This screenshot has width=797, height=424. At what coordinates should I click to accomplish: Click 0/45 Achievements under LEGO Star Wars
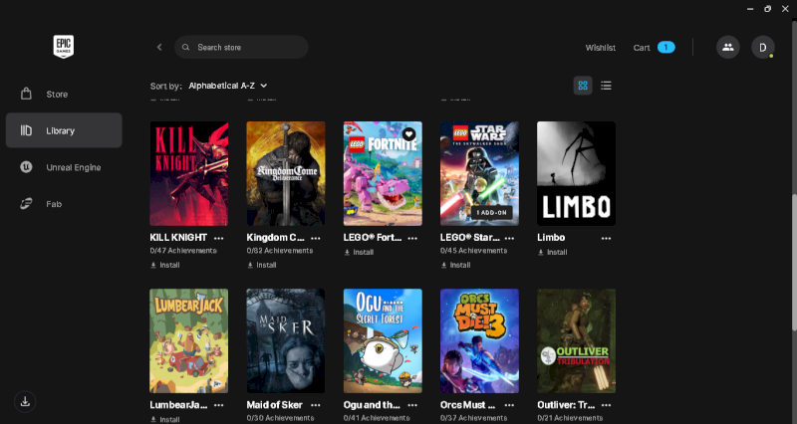tap(474, 251)
